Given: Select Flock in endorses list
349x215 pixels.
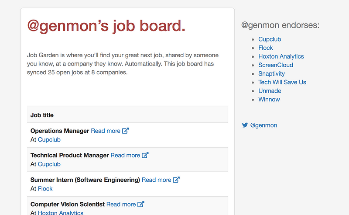Looking at the screenshot, I should (266, 48).
